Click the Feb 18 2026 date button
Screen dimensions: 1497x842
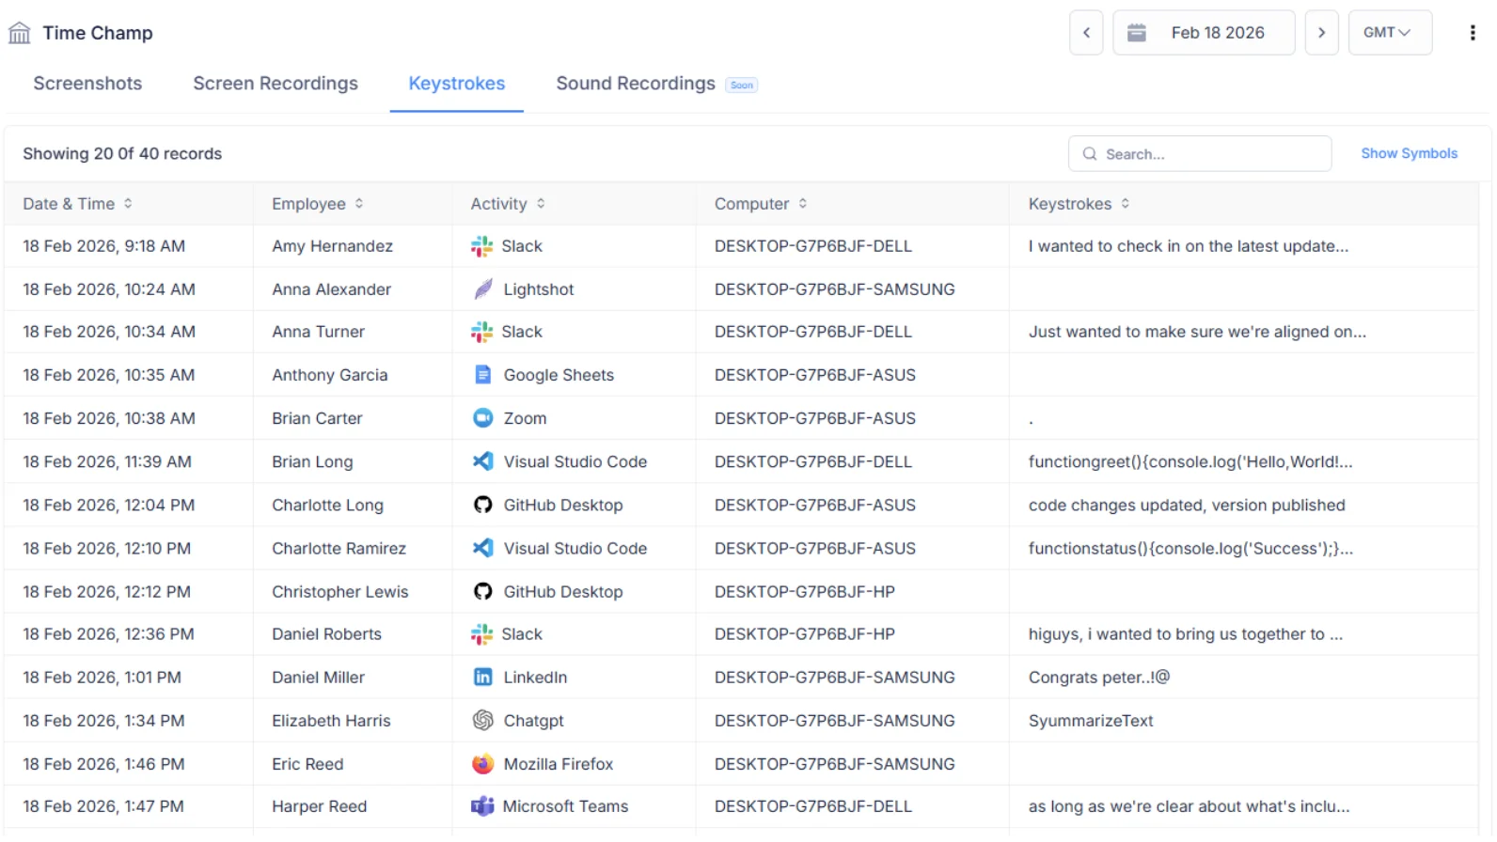click(x=1204, y=33)
